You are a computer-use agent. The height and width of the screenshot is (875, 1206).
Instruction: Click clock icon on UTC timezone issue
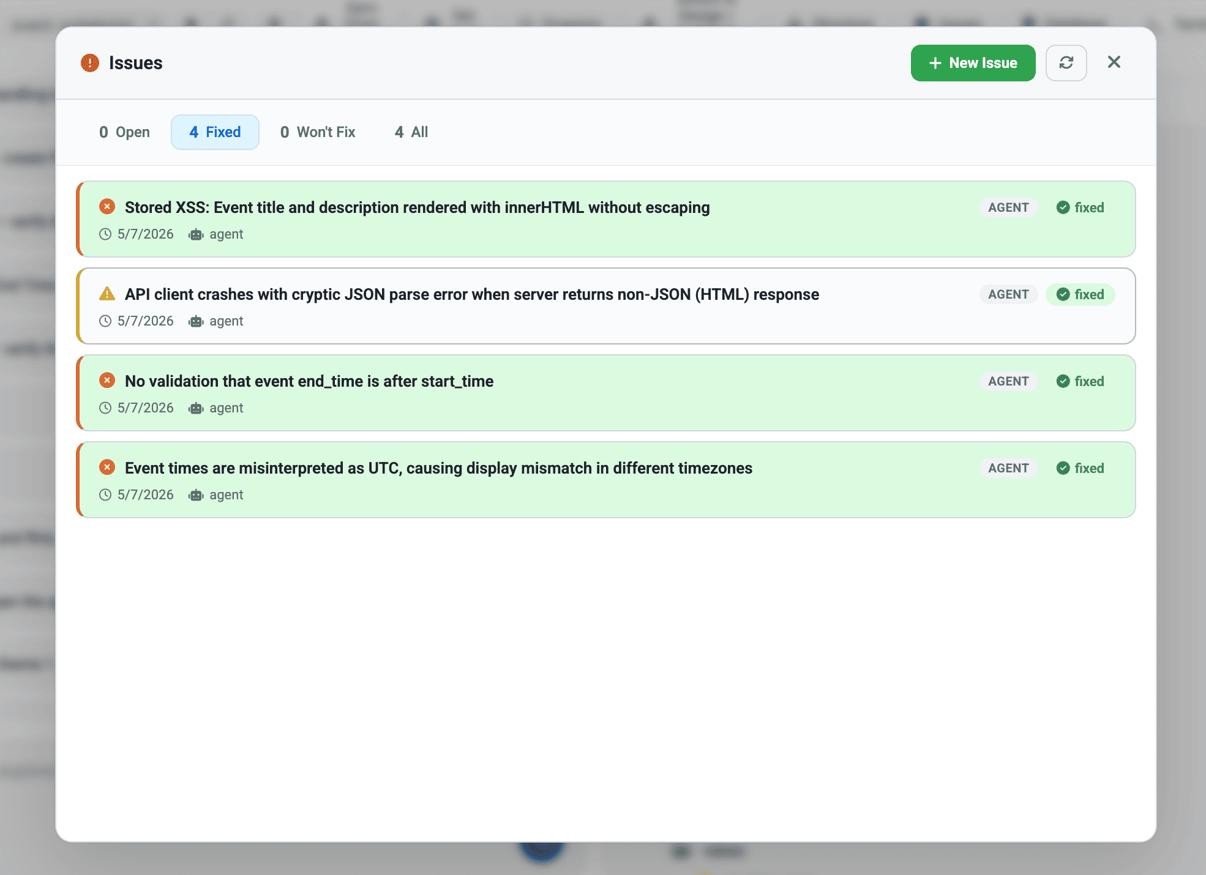105,495
